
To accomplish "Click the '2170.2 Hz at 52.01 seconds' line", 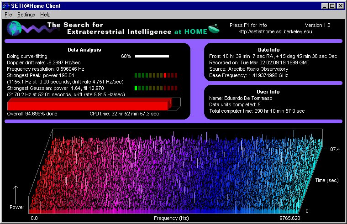I will (66, 94).
